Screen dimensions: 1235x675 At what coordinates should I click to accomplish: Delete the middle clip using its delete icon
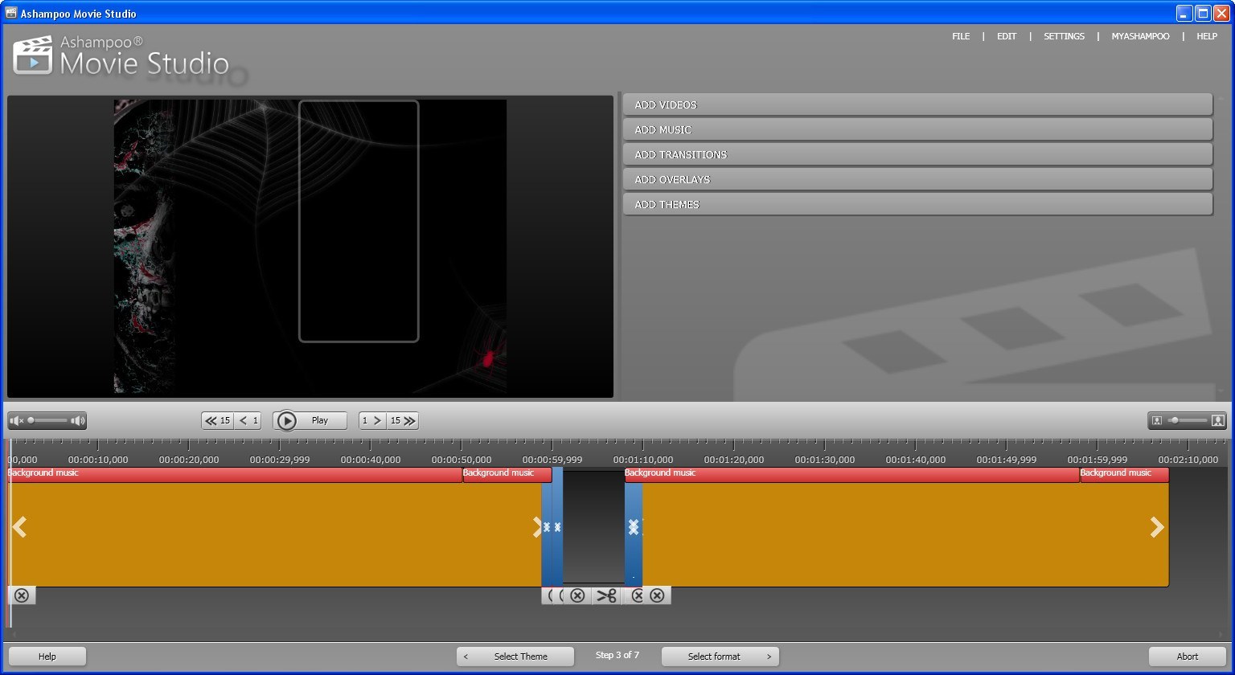click(x=577, y=595)
